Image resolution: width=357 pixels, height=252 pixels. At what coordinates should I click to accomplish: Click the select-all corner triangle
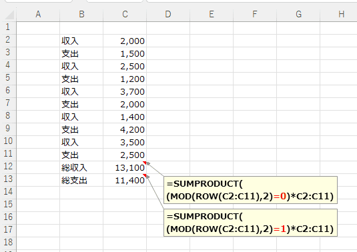[9, 15]
